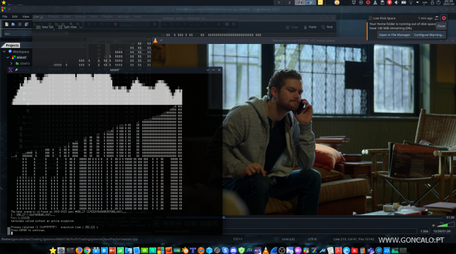Viewport: 456px width, 254px height.
Task: Click the VLC cone tray icon
Action: click(375, 3)
